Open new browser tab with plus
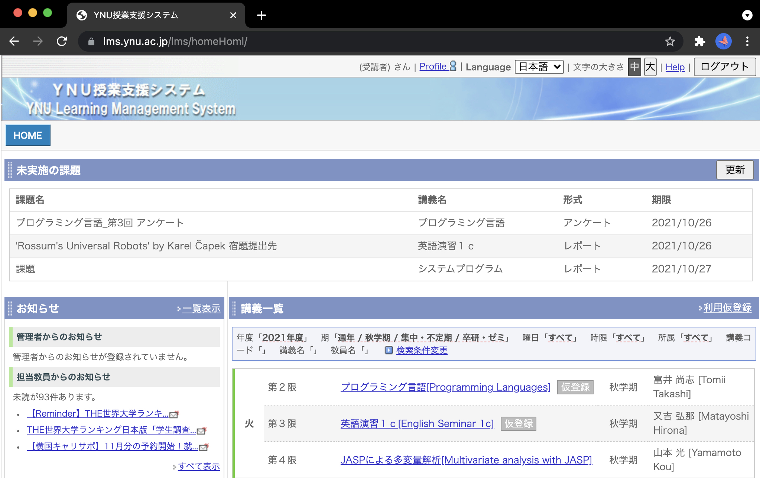 pos(261,15)
